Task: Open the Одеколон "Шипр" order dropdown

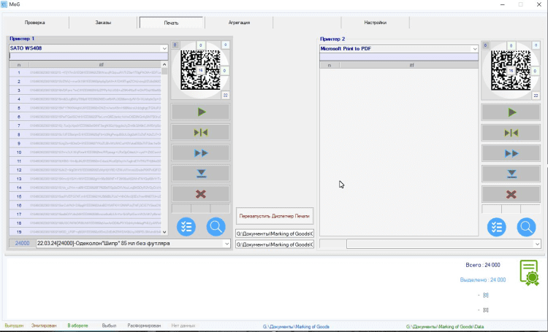Action: (227, 244)
